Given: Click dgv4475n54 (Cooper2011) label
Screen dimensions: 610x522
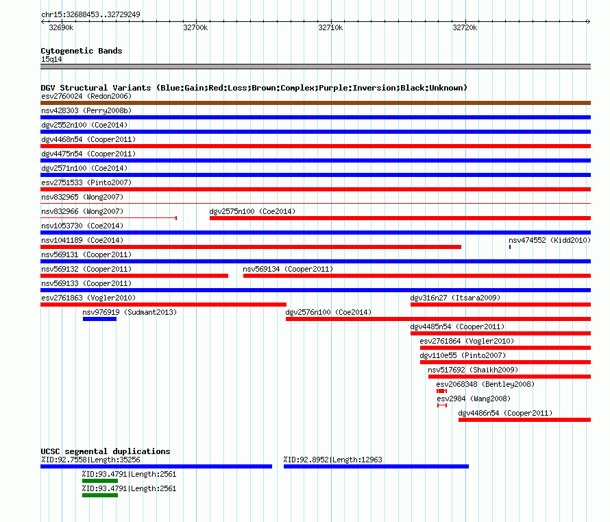Looking at the screenshot, I should (88, 154).
